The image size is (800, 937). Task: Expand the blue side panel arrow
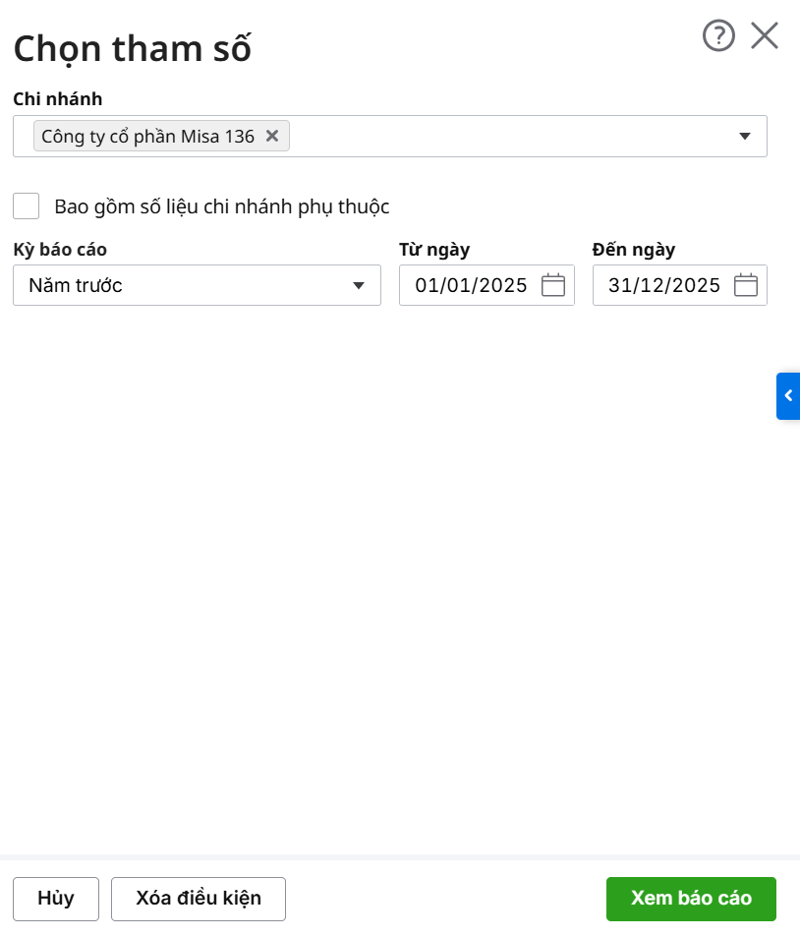(x=788, y=396)
